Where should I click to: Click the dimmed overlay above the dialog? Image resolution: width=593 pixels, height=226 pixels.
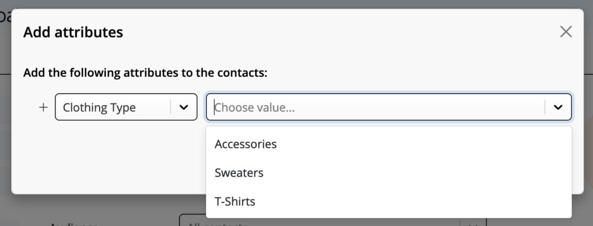[296, 4]
